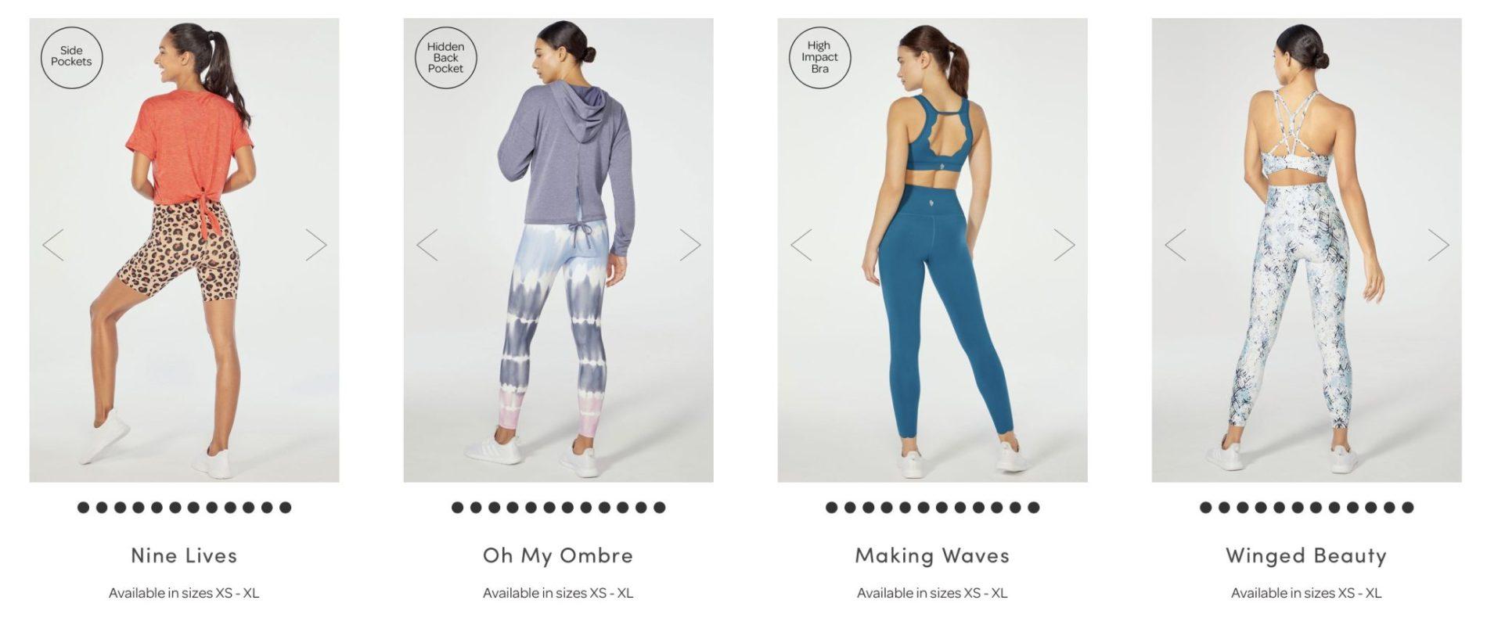Show previous Nine Lives photo arrow
The height and width of the screenshot is (618, 1487).
(53, 245)
